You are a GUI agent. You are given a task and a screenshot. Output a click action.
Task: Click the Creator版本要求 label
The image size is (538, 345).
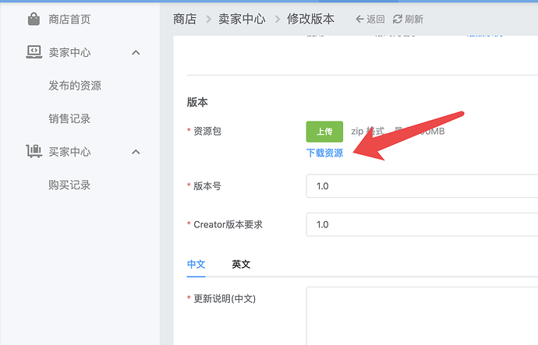pyautogui.click(x=228, y=225)
